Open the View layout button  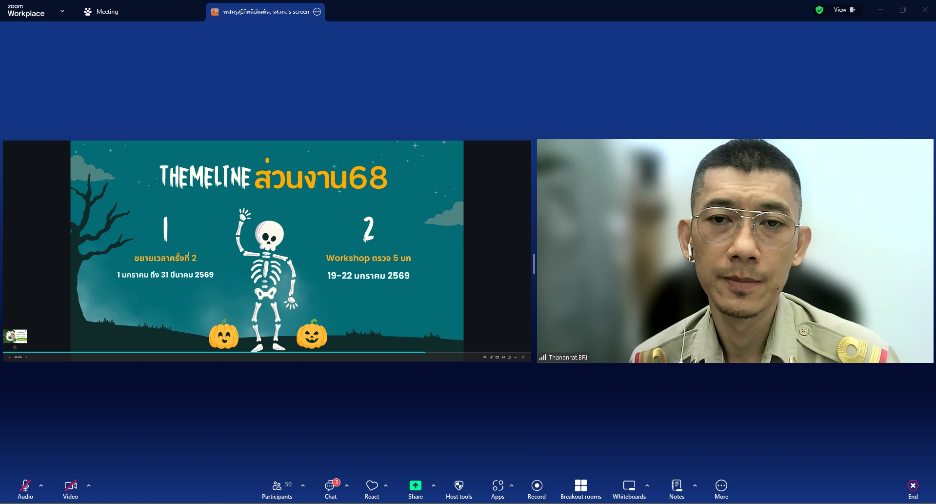(844, 10)
